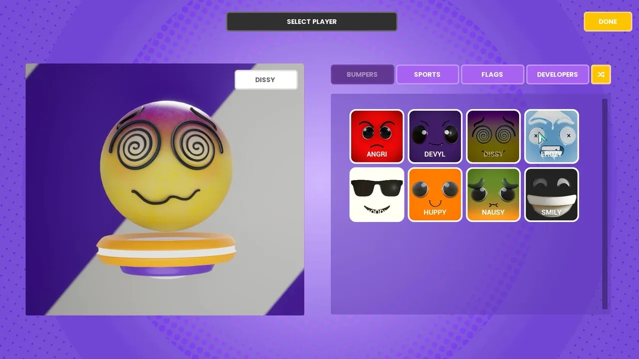The width and height of the screenshot is (639, 359).
Task: Choose the purple Devyl face
Action: pos(435,136)
